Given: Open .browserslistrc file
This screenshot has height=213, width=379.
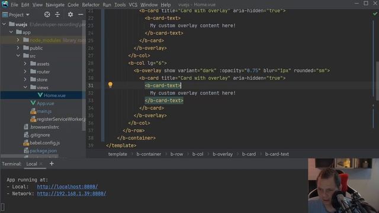Looking at the screenshot, I should click(x=44, y=127).
